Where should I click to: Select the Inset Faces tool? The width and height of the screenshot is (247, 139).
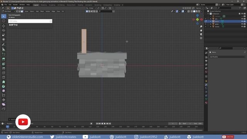3,64
